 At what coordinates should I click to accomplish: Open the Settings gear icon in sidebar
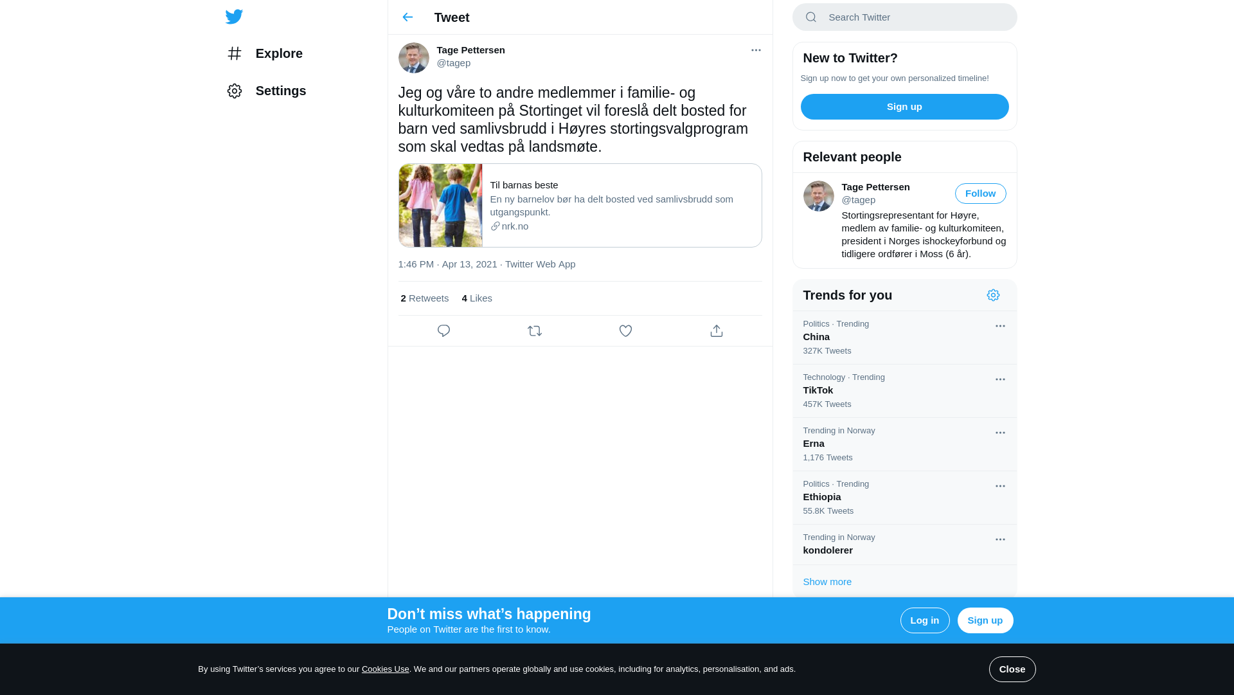(235, 91)
